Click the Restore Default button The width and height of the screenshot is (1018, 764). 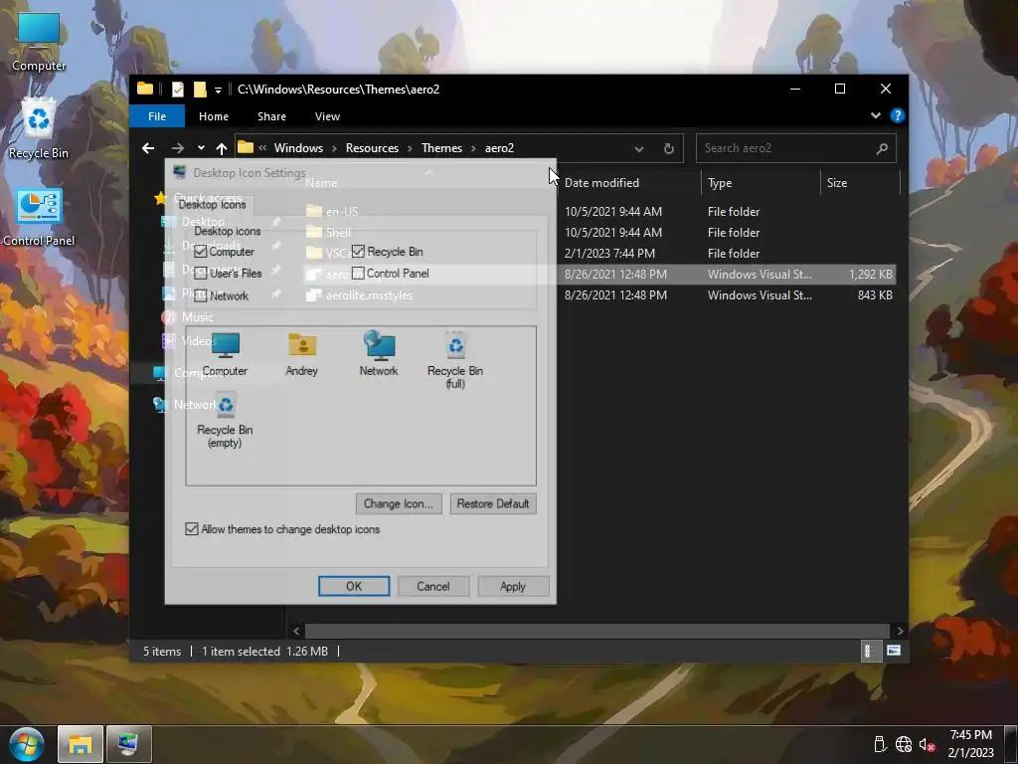pyautogui.click(x=493, y=503)
